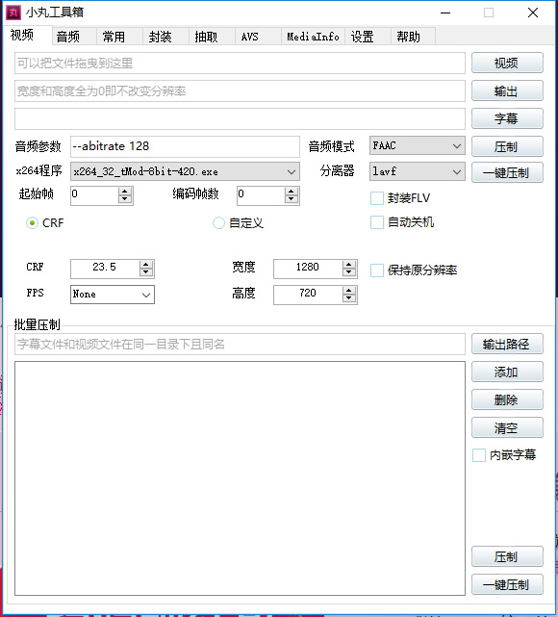Decrease the 编码帧数 frame count value

pos(291,200)
